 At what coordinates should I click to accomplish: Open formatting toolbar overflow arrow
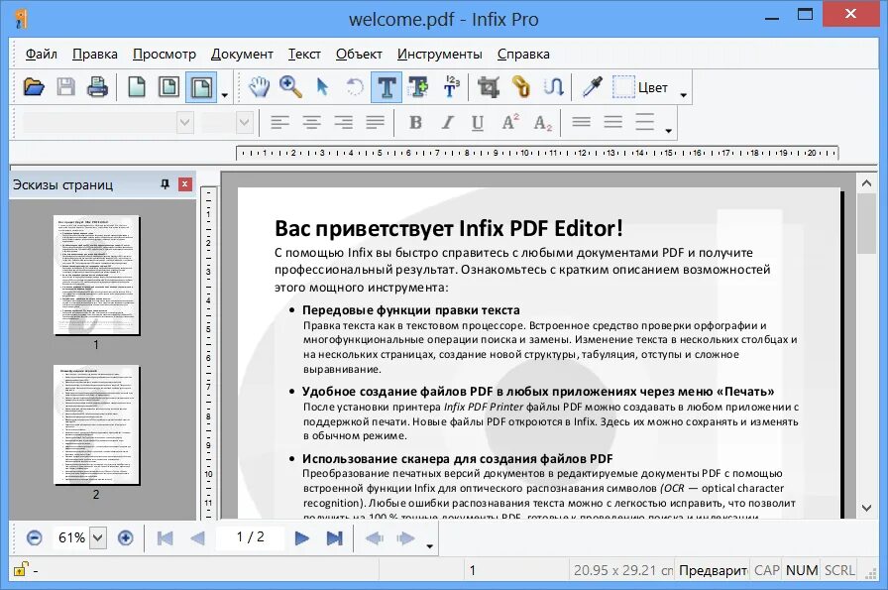click(668, 130)
